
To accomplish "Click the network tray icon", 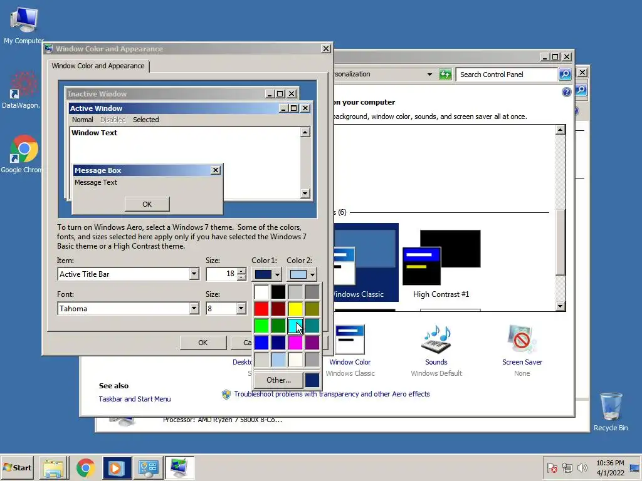I will [567, 468].
